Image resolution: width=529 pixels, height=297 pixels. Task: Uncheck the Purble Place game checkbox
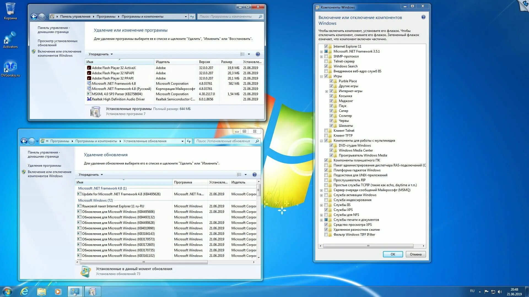pyautogui.click(x=331, y=81)
